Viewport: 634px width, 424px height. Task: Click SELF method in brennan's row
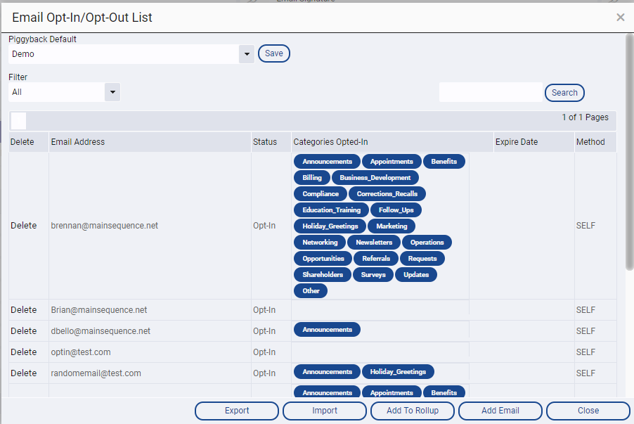[x=586, y=226]
